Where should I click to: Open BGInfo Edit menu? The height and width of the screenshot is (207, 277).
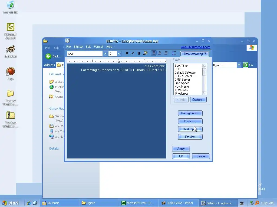click(88, 47)
